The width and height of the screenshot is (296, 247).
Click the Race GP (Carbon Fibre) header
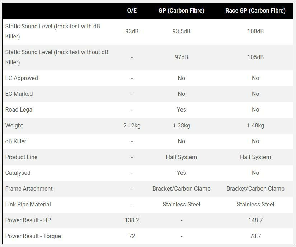pos(255,10)
